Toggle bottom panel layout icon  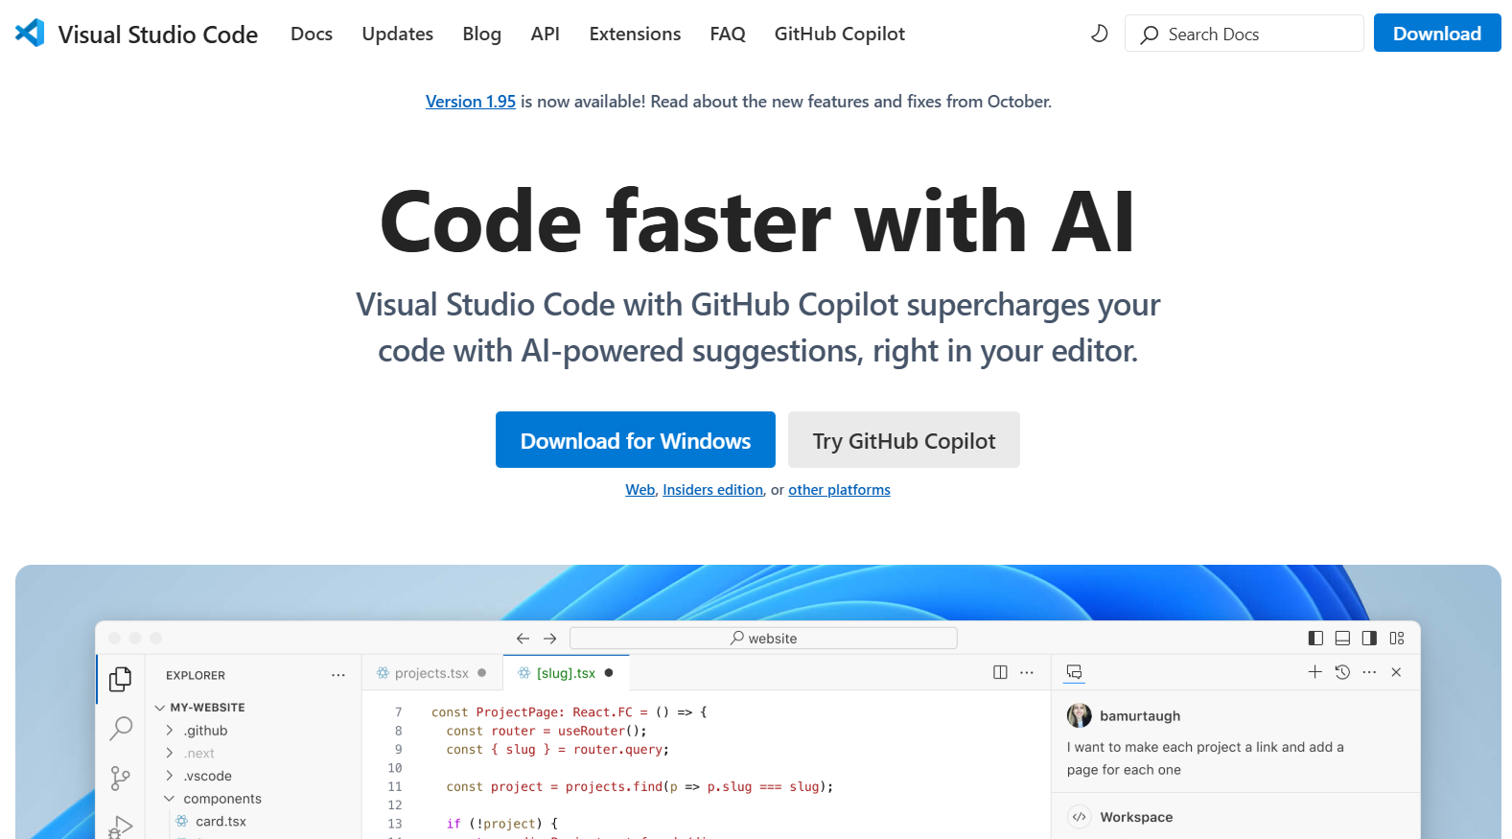[1342, 639]
